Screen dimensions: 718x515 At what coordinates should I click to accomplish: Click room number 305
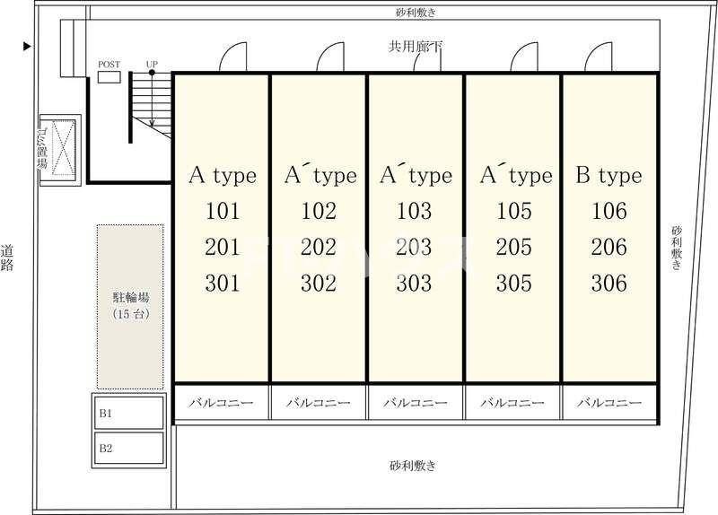(x=514, y=283)
